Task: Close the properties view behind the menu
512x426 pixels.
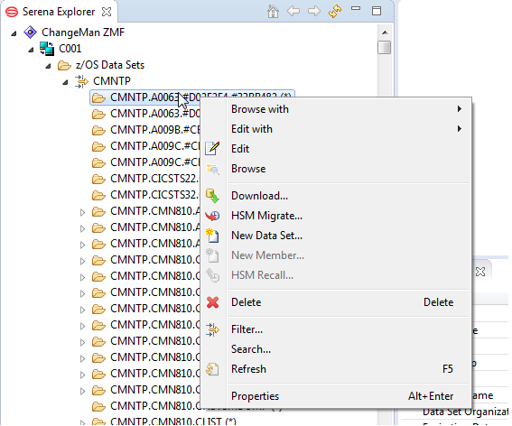Action: pyautogui.click(x=480, y=272)
